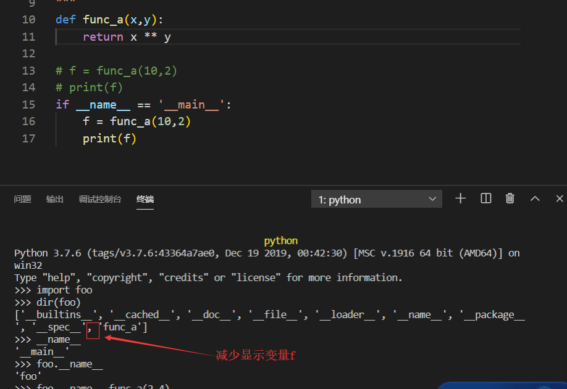
Task: Kill terminal with trash icon
Action: coord(510,199)
